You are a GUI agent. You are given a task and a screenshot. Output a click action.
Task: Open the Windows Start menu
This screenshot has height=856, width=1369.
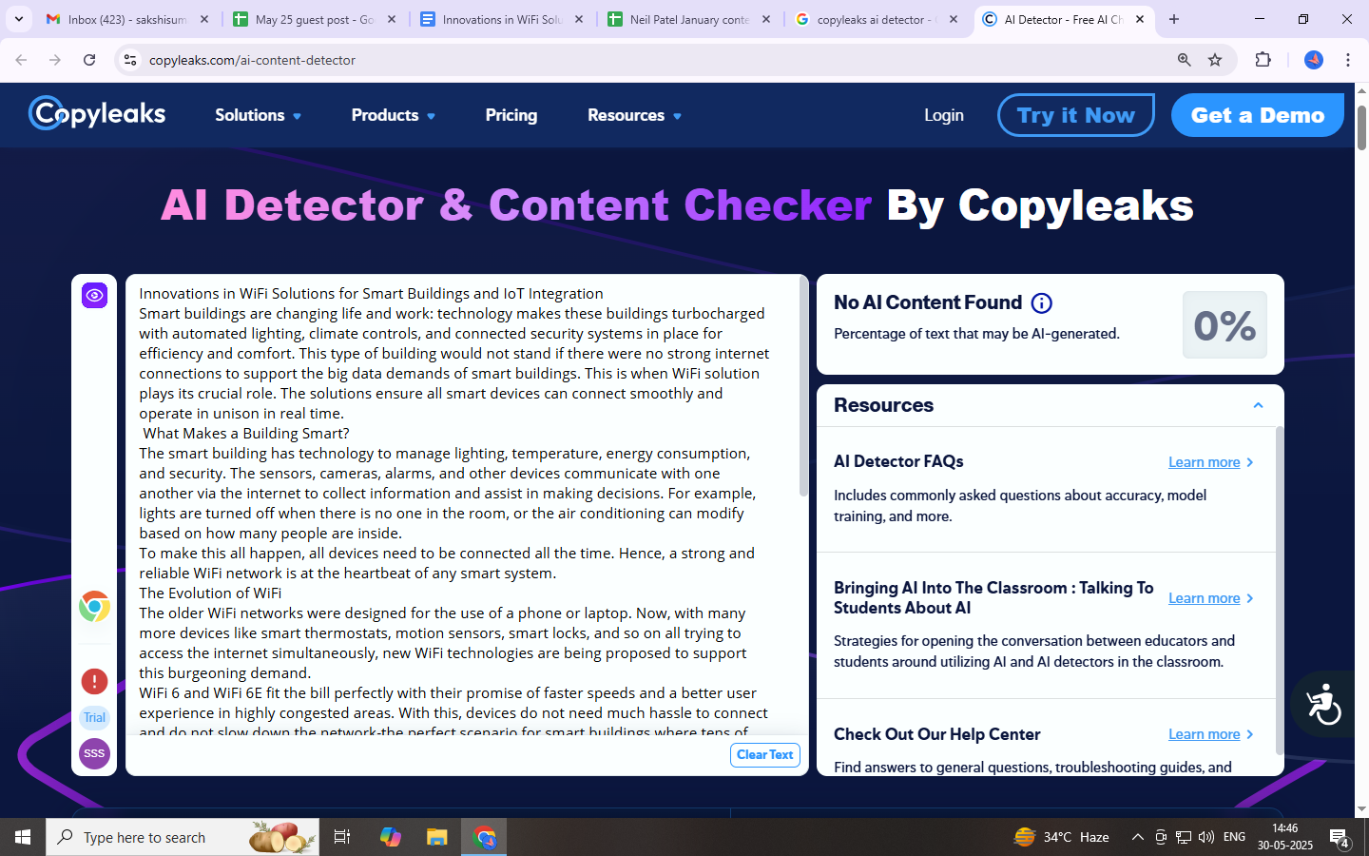23,837
